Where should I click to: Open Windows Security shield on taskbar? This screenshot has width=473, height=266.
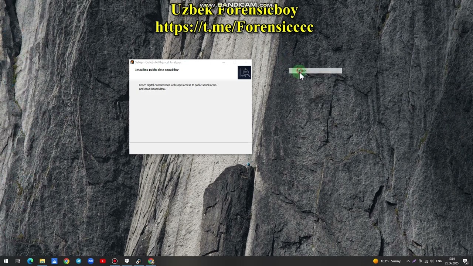[x=127, y=261]
